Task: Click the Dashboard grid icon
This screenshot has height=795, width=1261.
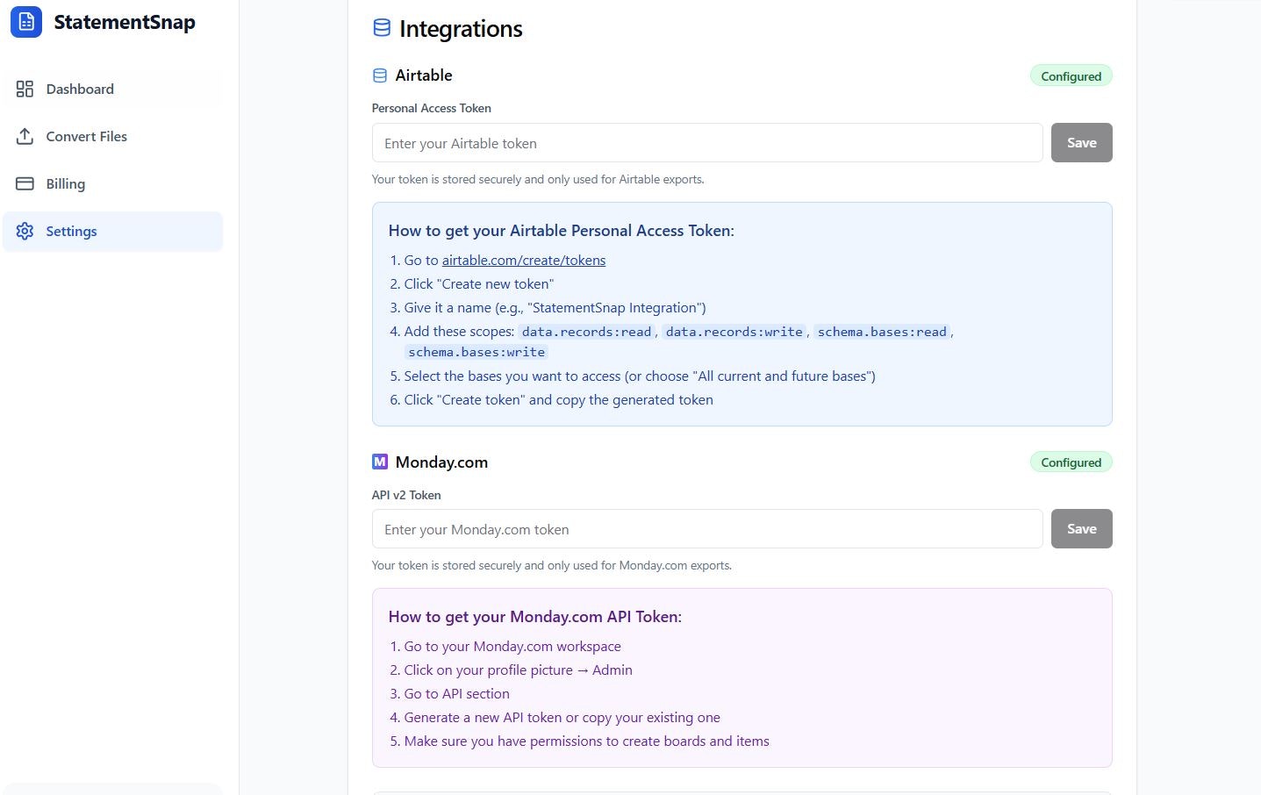Action: click(x=25, y=89)
